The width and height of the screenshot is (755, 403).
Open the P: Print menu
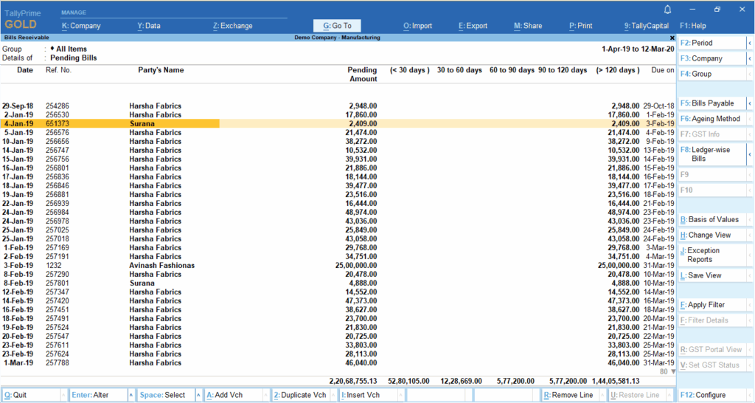coord(581,26)
